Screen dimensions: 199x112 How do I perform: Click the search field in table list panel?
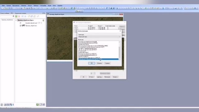(6, 16)
